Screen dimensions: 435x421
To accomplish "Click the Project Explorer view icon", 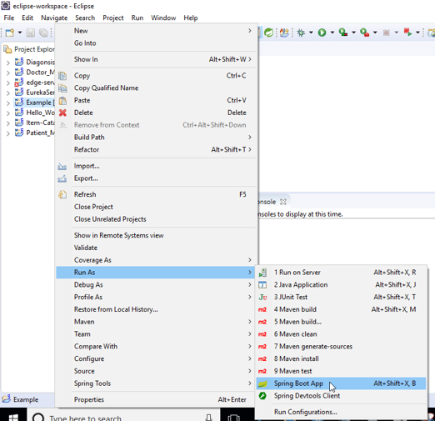I will (x=7, y=49).
